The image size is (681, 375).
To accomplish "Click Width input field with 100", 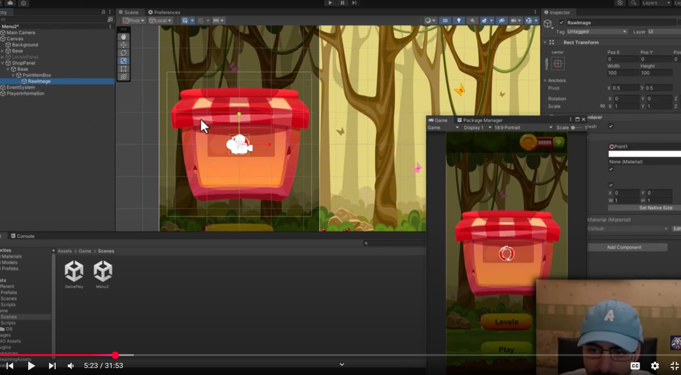I will [623, 73].
